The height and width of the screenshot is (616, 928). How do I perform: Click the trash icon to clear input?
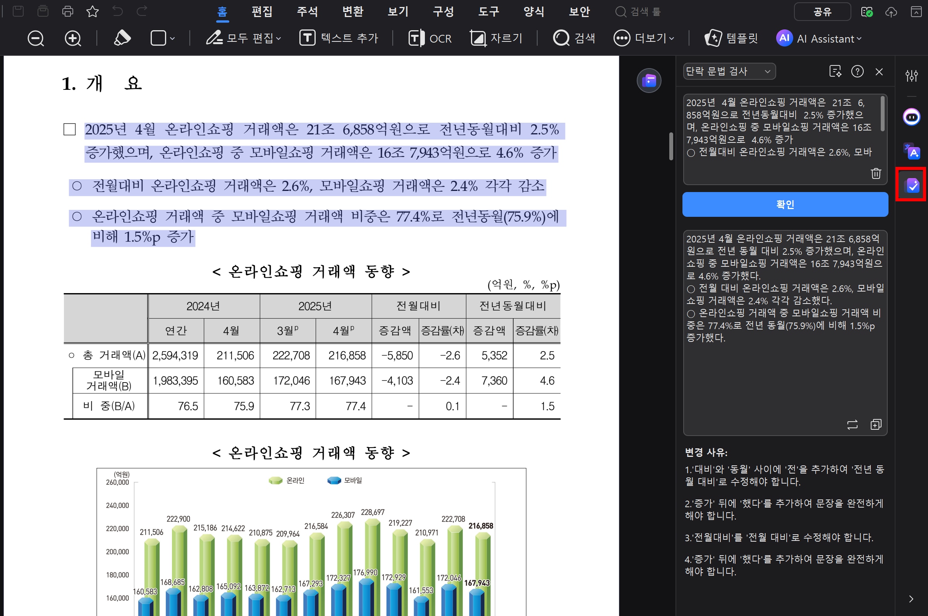[876, 173]
